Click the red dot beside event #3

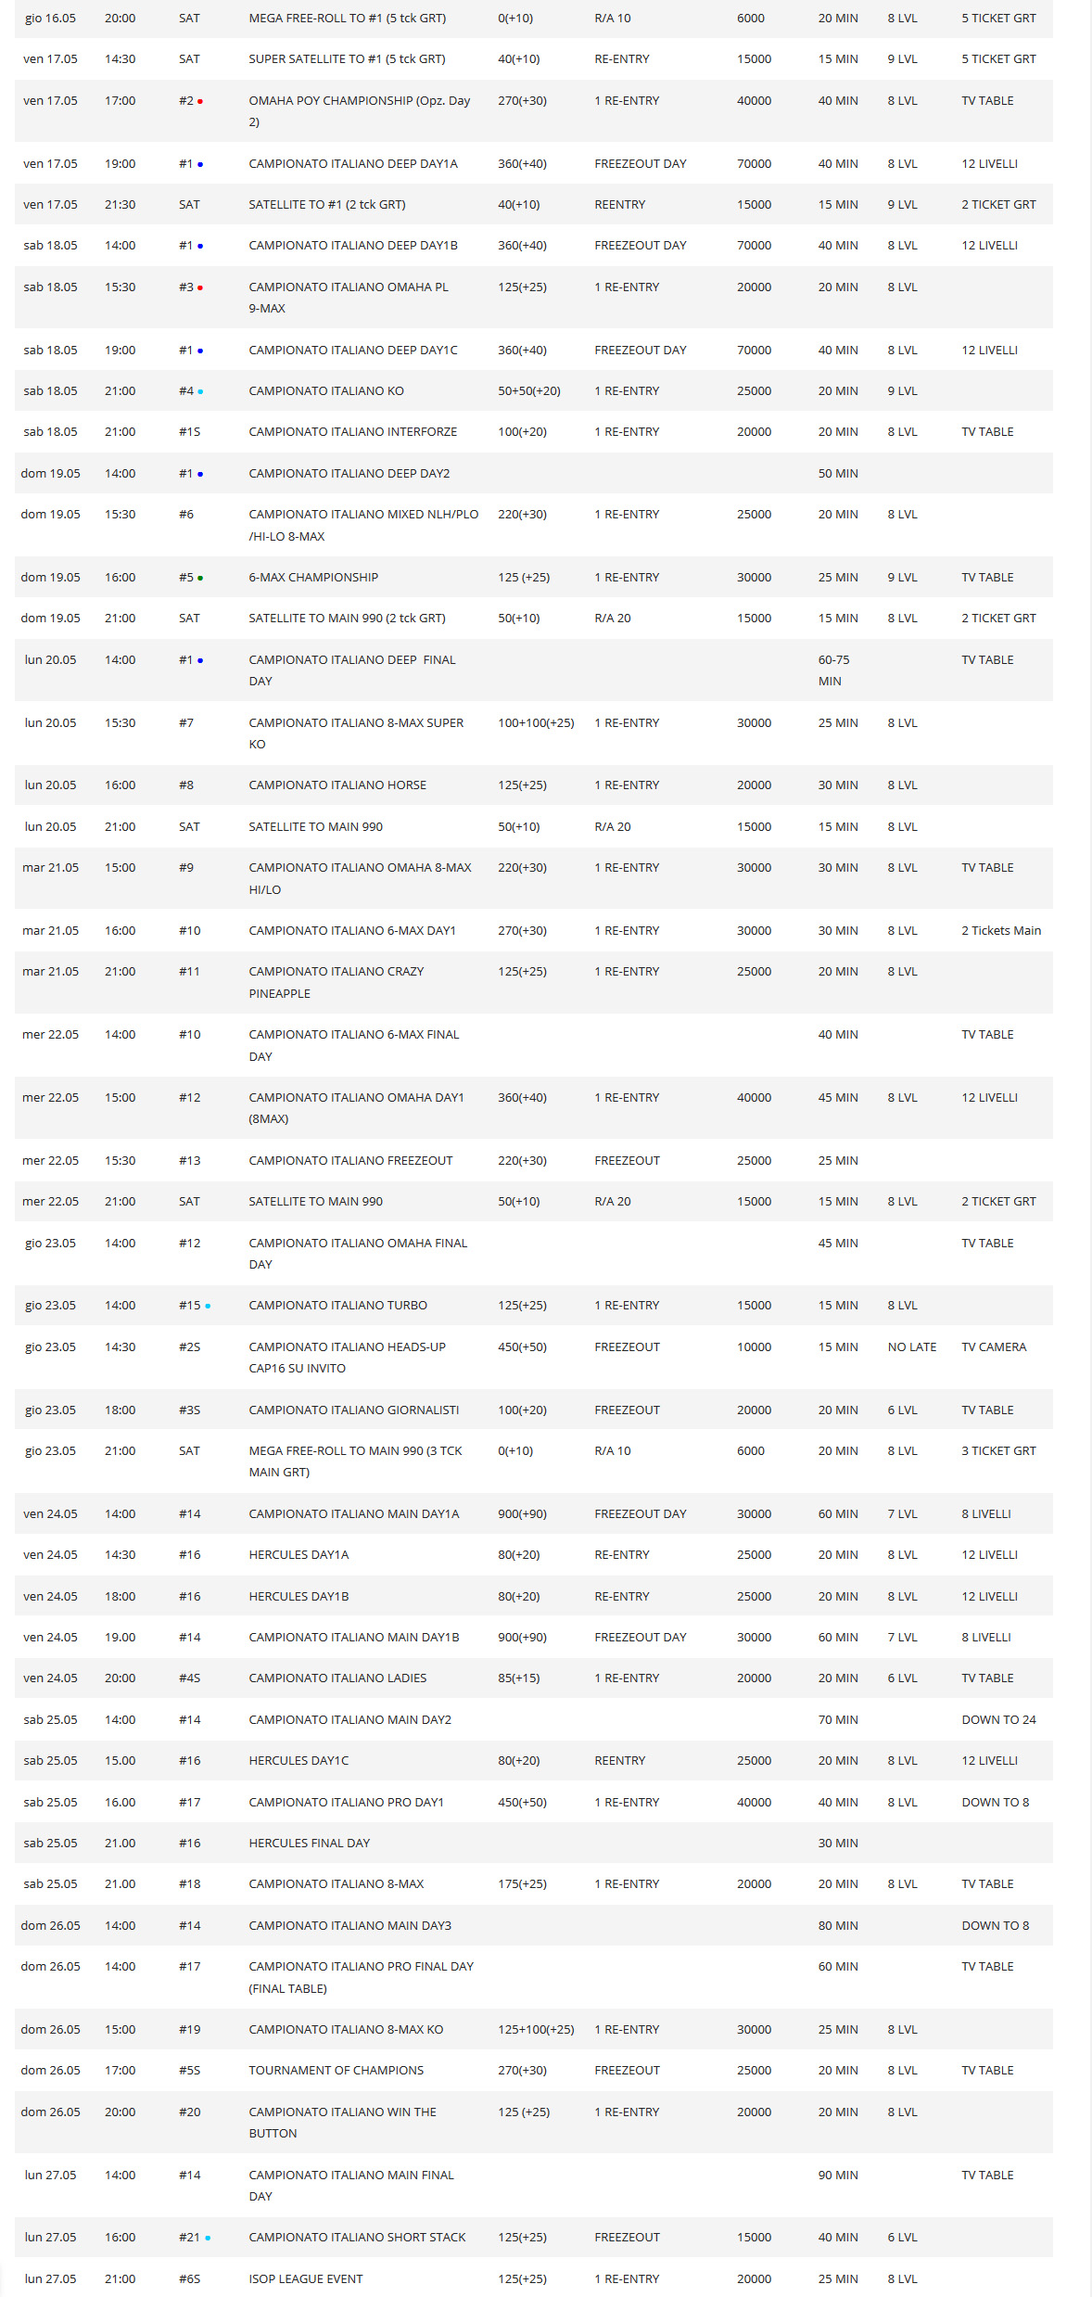pyautogui.click(x=200, y=287)
